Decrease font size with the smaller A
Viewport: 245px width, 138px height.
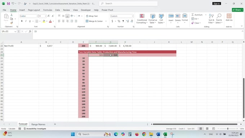53,16
